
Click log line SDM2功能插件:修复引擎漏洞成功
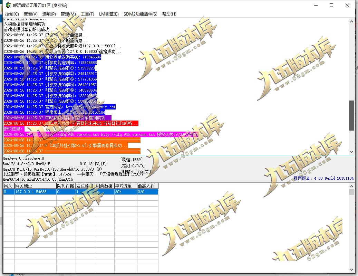pyautogui.click(x=57, y=118)
